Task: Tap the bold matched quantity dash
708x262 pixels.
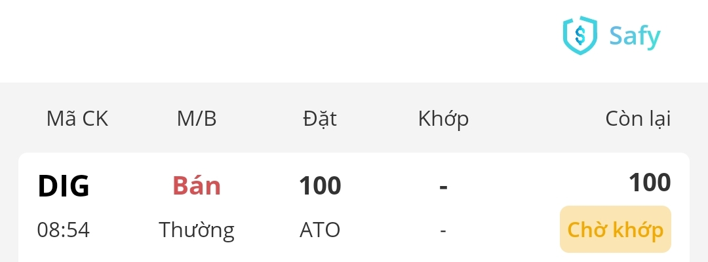Action: coord(443,187)
